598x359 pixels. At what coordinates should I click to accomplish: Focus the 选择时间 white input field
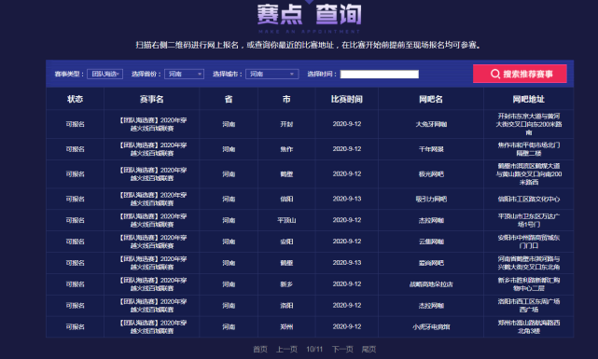click(380, 74)
